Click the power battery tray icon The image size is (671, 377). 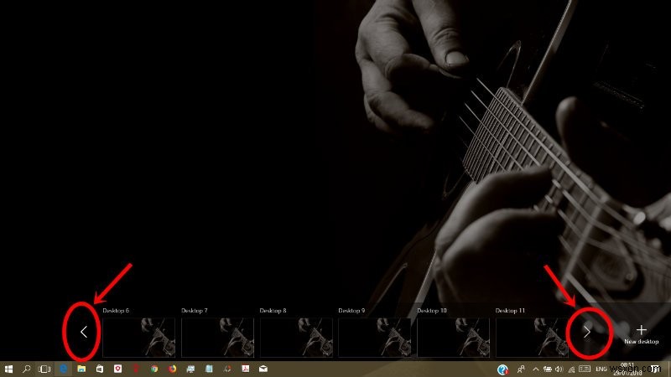(548, 369)
